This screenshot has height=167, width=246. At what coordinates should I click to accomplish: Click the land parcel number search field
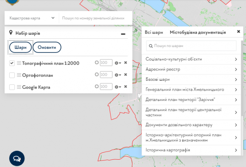[96, 18]
